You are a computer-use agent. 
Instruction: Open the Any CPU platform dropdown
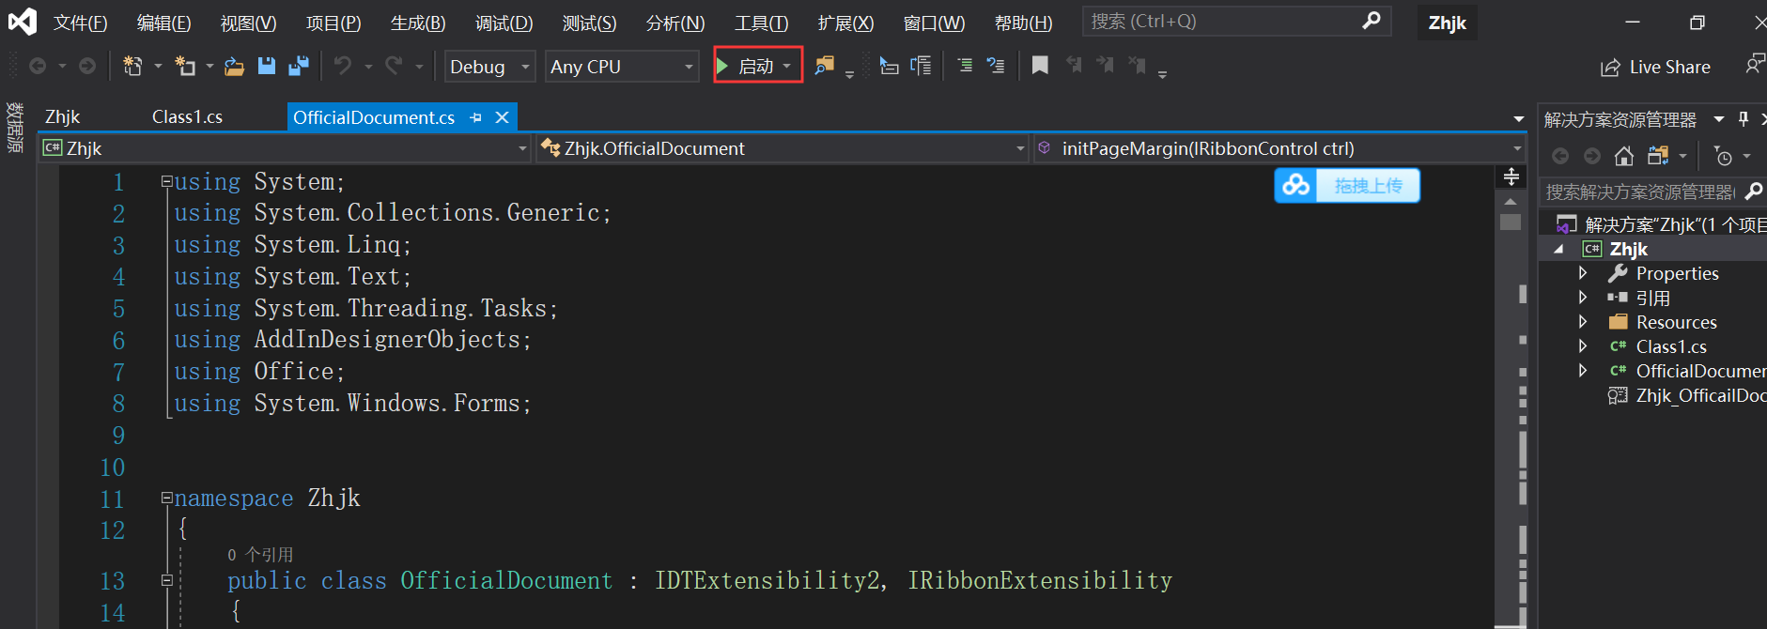point(622,67)
